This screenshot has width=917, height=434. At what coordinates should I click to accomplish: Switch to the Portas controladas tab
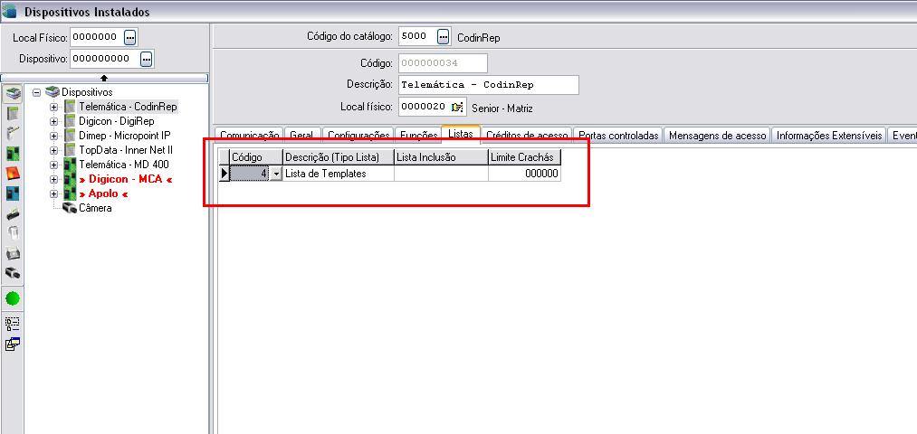pyautogui.click(x=618, y=136)
